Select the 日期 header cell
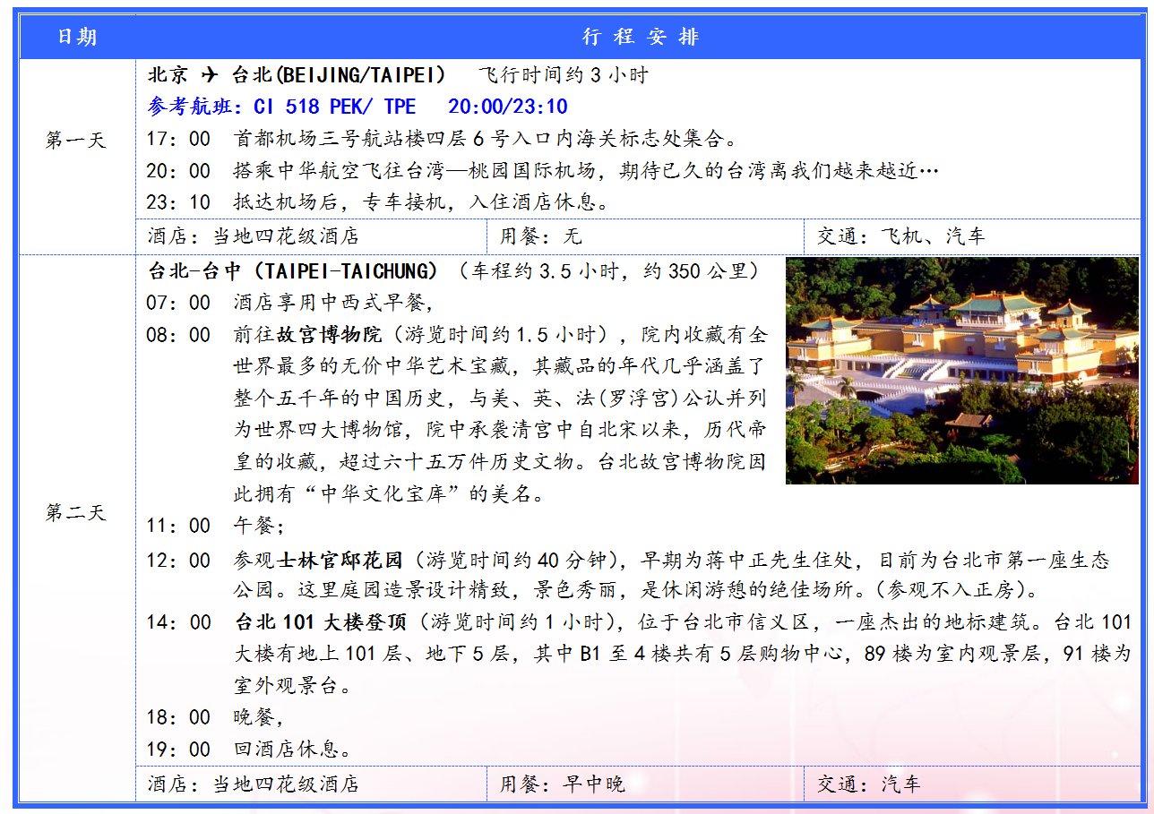This screenshot has width=1154, height=814. (77, 37)
